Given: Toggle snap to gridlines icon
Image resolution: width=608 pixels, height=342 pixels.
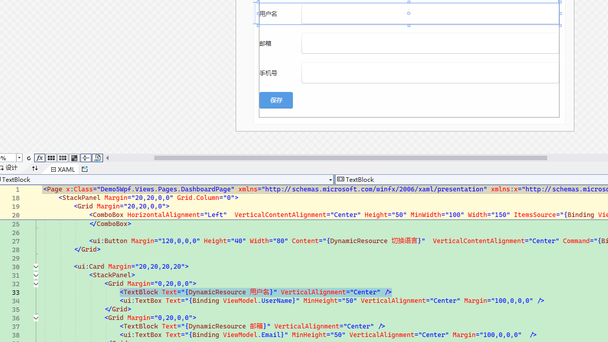Looking at the screenshot, I should pyautogui.click(x=63, y=158).
